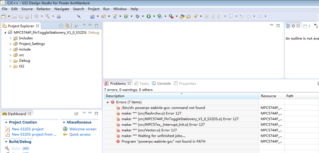Open the Window menu

[x=120, y=9]
